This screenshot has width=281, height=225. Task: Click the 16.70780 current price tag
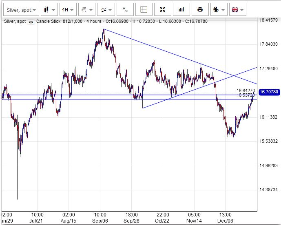point(269,92)
